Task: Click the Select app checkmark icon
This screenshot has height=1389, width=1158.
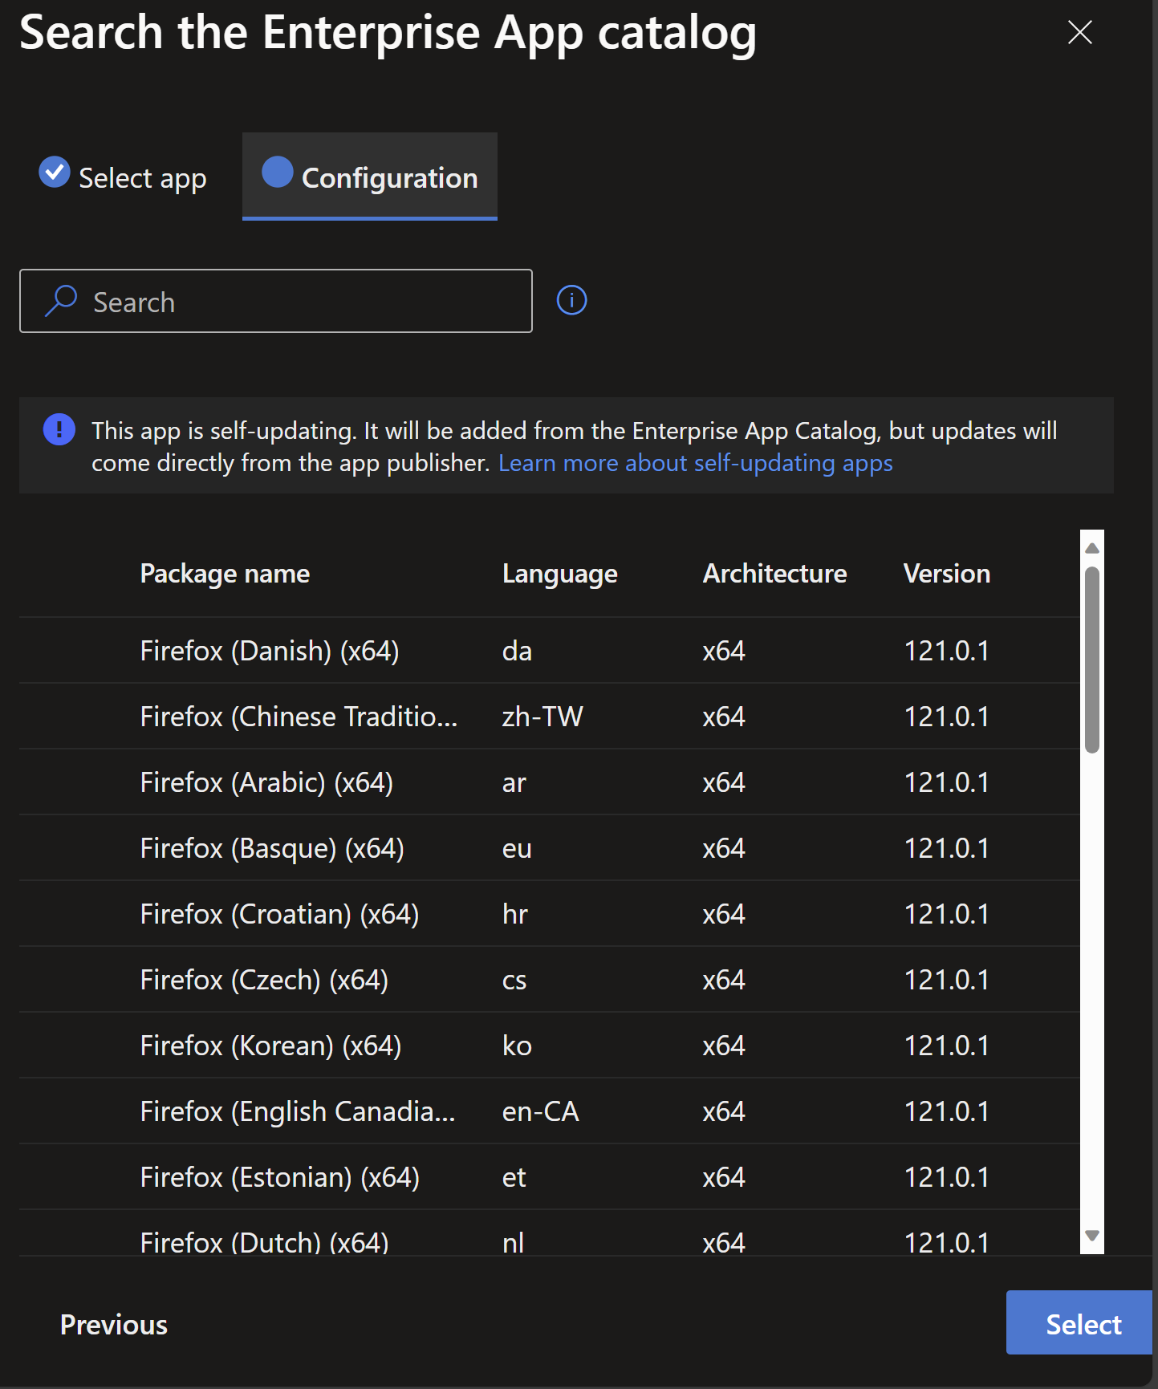Action: (55, 172)
